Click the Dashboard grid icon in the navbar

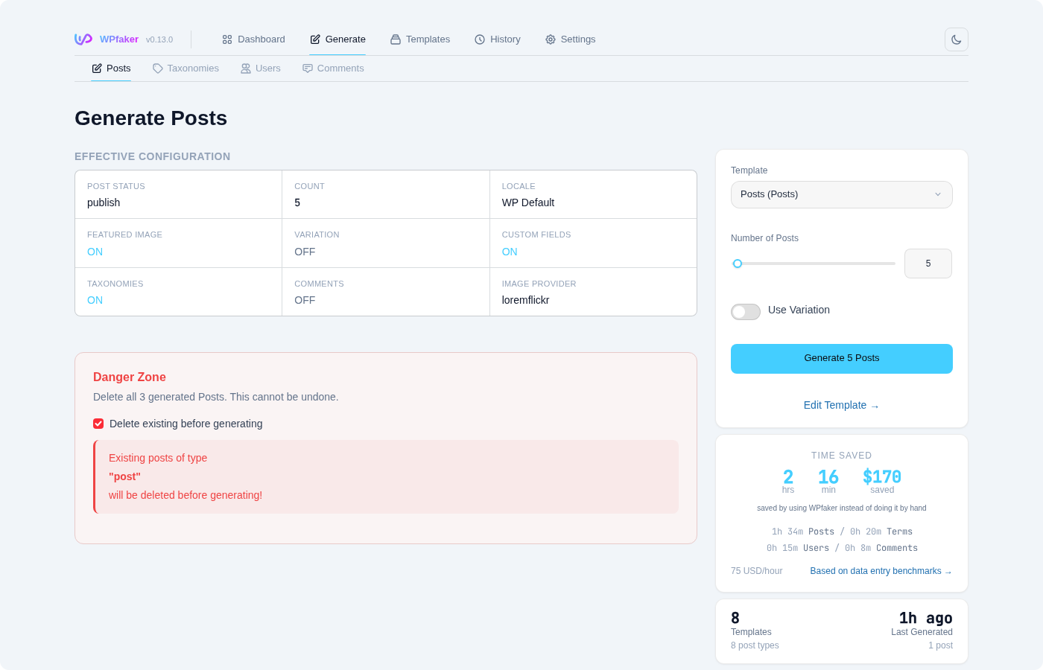(x=226, y=39)
